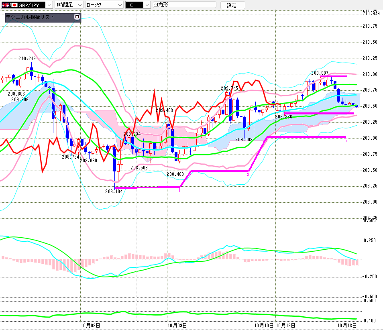The width and height of the screenshot is (383, 330).
Task: Click the 209.034 price label
Action: [132, 134]
